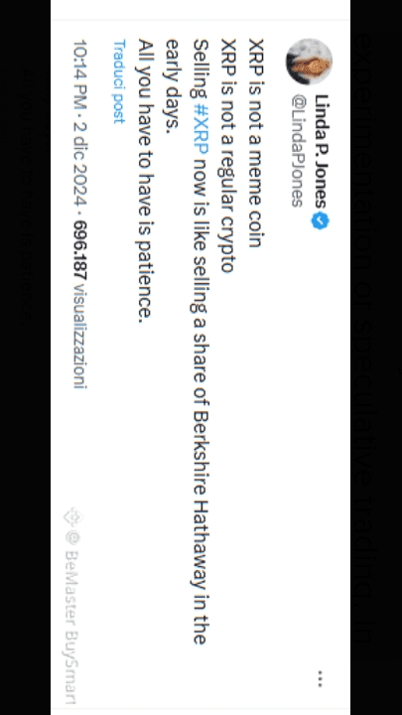Click the visualizzazioni label
The image size is (402, 715).
[79, 336]
